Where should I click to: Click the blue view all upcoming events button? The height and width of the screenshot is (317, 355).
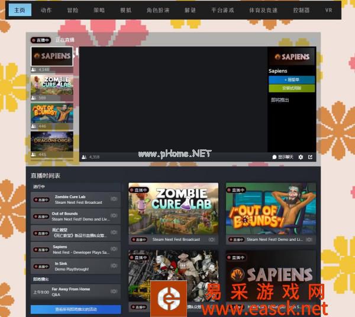(x=76, y=309)
